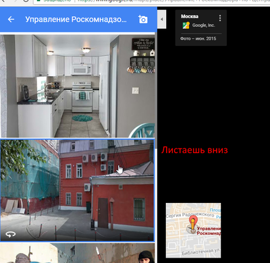This screenshot has width=270, height=263.
Task: Collapse the side panel arrow
Action: (161, 20)
